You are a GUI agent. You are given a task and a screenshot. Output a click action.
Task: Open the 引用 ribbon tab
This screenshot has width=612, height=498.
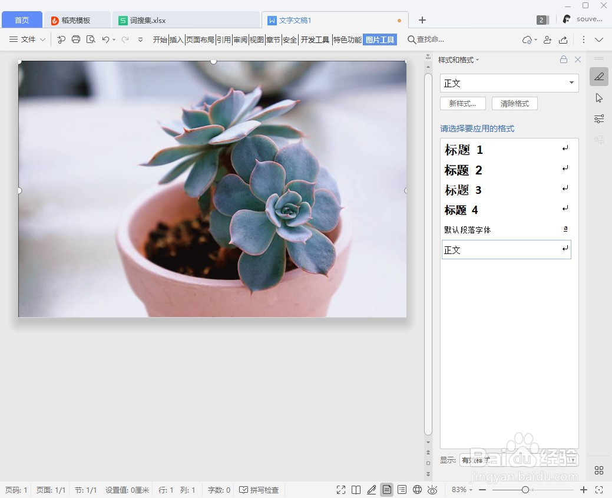pyautogui.click(x=224, y=39)
